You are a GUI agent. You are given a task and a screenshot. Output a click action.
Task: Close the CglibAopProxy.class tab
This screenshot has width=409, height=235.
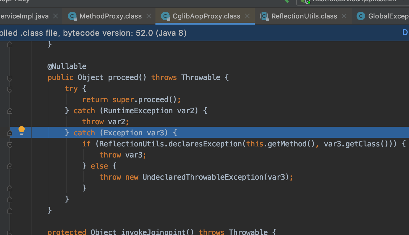[247, 16]
